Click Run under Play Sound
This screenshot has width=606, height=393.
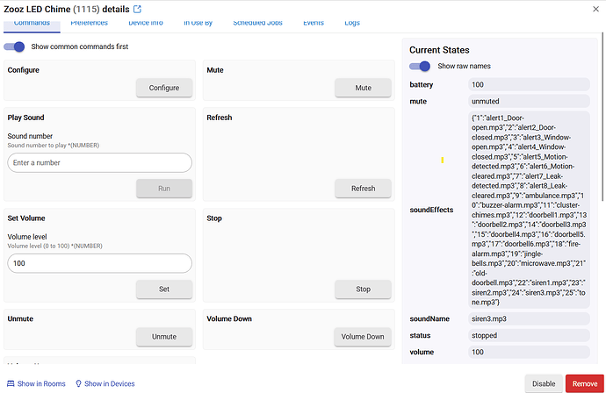164,189
